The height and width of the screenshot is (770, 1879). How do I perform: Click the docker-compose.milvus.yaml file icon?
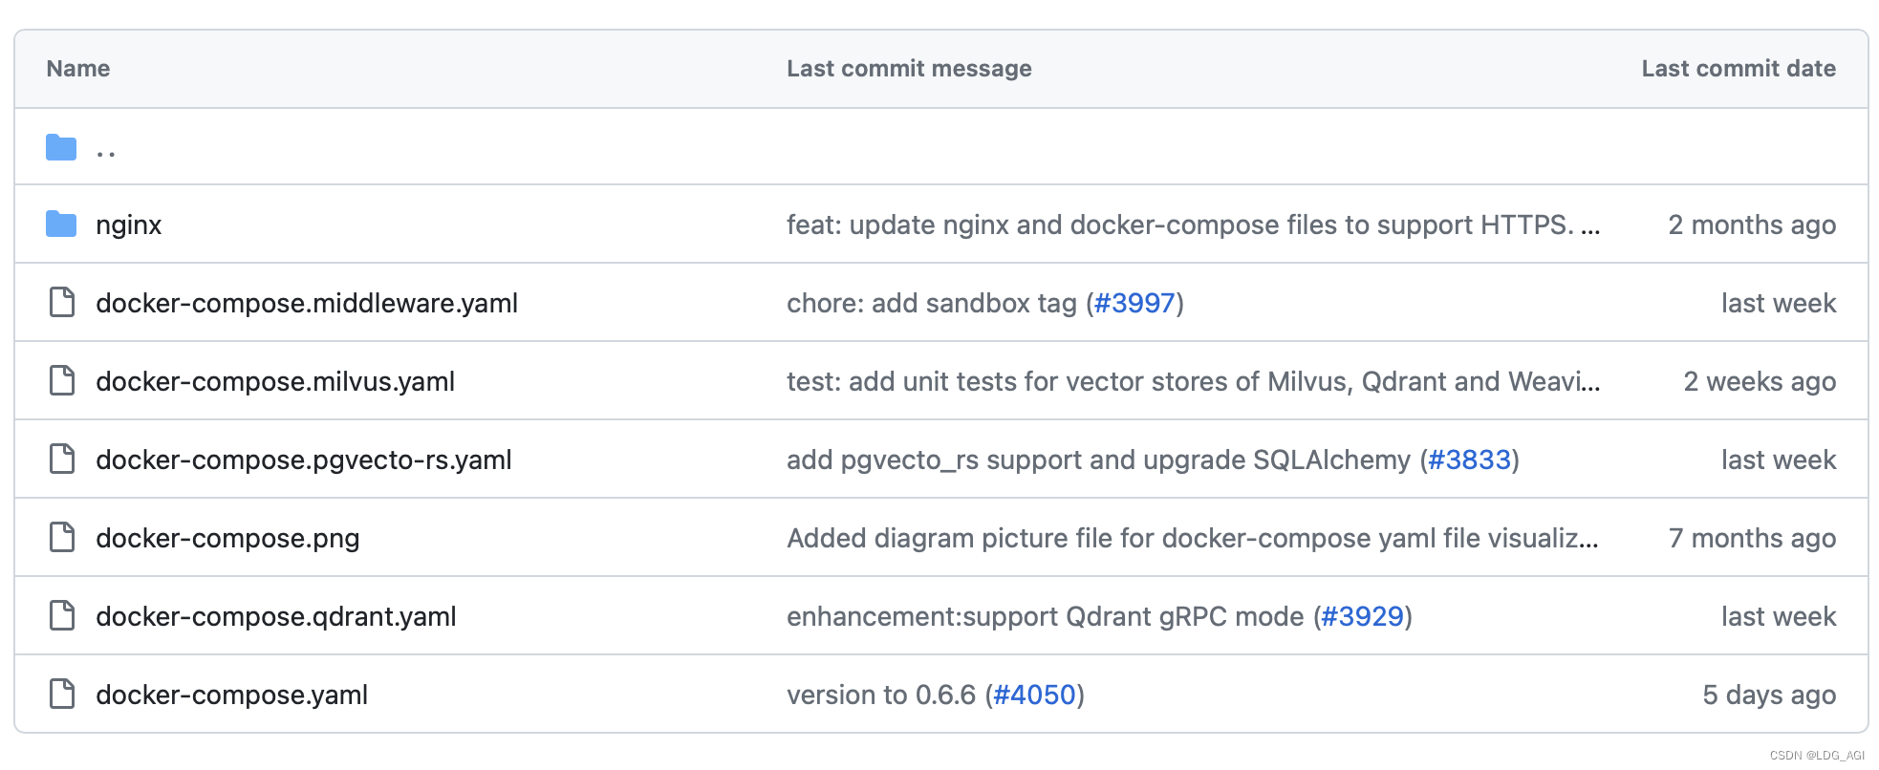click(x=62, y=381)
